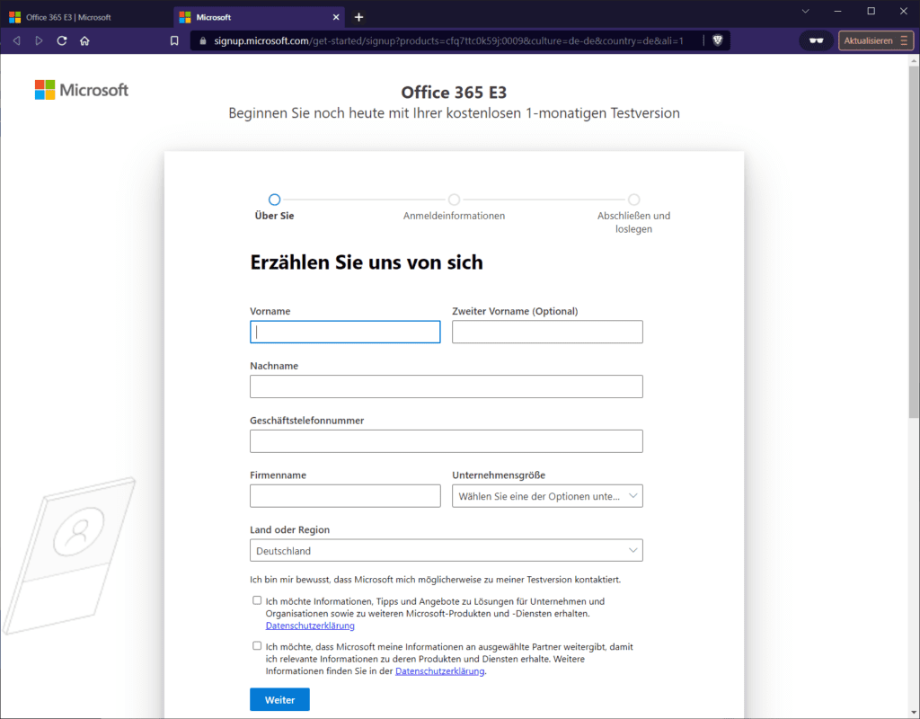Switch to the Office 365 E3 tab
Image resolution: width=920 pixels, height=719 pixels.
pyautogui.click(x=87, y=17)
